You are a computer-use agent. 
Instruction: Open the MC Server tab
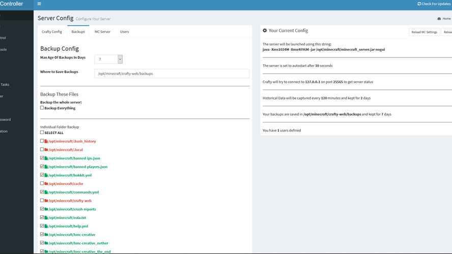click(x=102, y=32)
